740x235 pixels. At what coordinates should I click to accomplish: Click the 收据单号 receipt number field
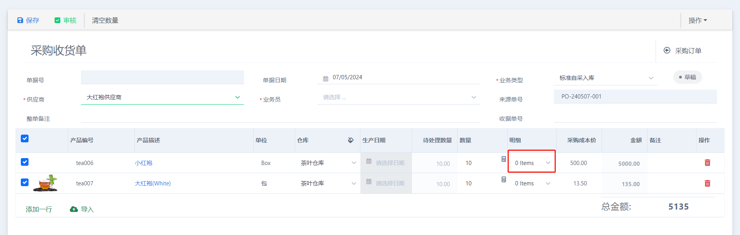point(635,117)
